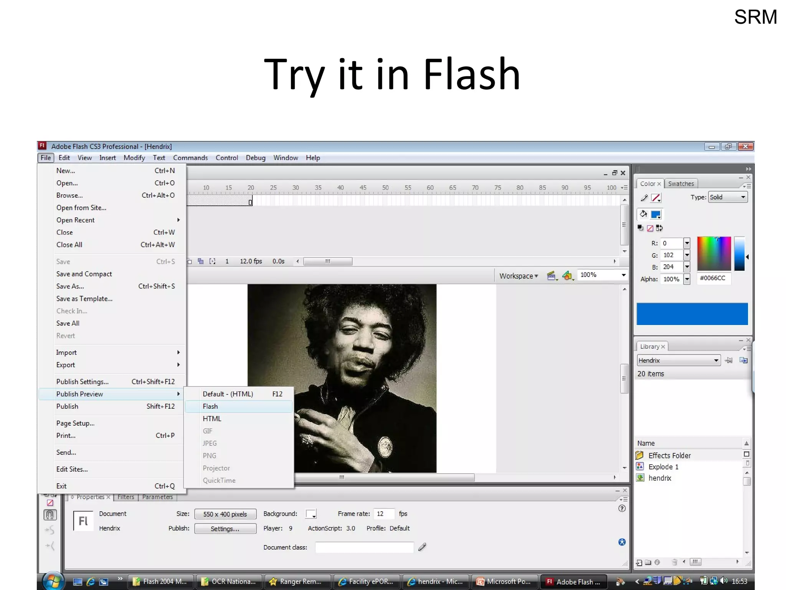Open the Library panel options menu
This screenshot has height=590, width=786.
click(x=746, y=349)
